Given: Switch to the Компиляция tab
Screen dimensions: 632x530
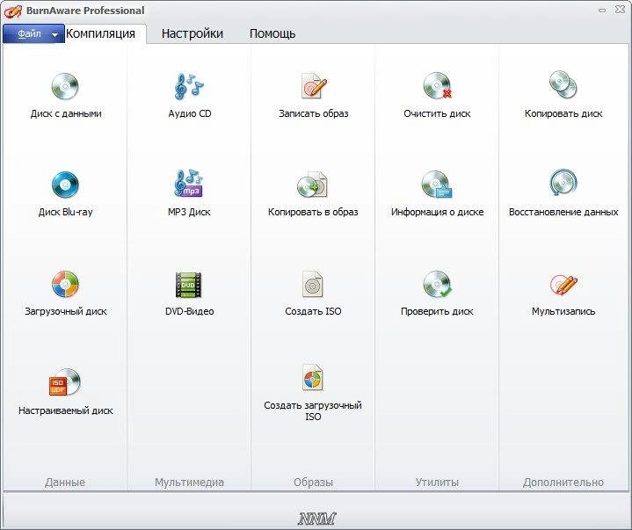Looking at the screenshot, I should point(100,33).
